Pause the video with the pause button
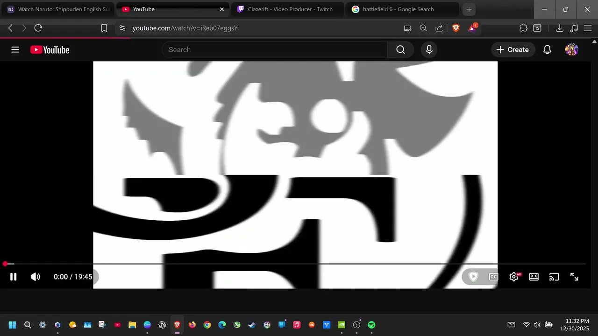The width and height of the screenshot is (598, 336). [14, 277]
